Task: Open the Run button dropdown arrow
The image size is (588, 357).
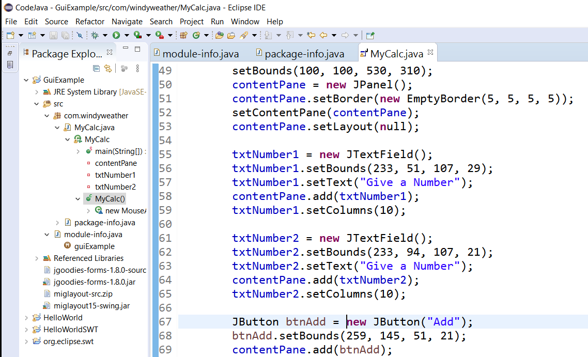Action: [x=126, y=35]
